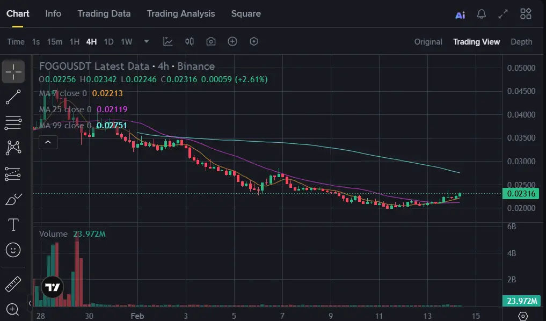Open the multi-chart layout grid icon

coord(526,14)
